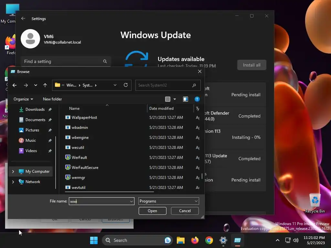The image size is (331, 248).
Task: Open recent locations chevron in Browse dialog
Action: (36, 85)
